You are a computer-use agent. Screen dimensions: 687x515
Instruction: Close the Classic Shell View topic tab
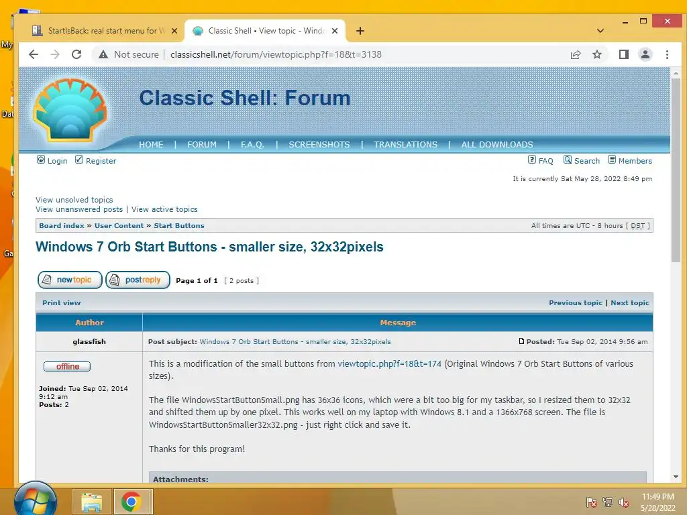335,31
